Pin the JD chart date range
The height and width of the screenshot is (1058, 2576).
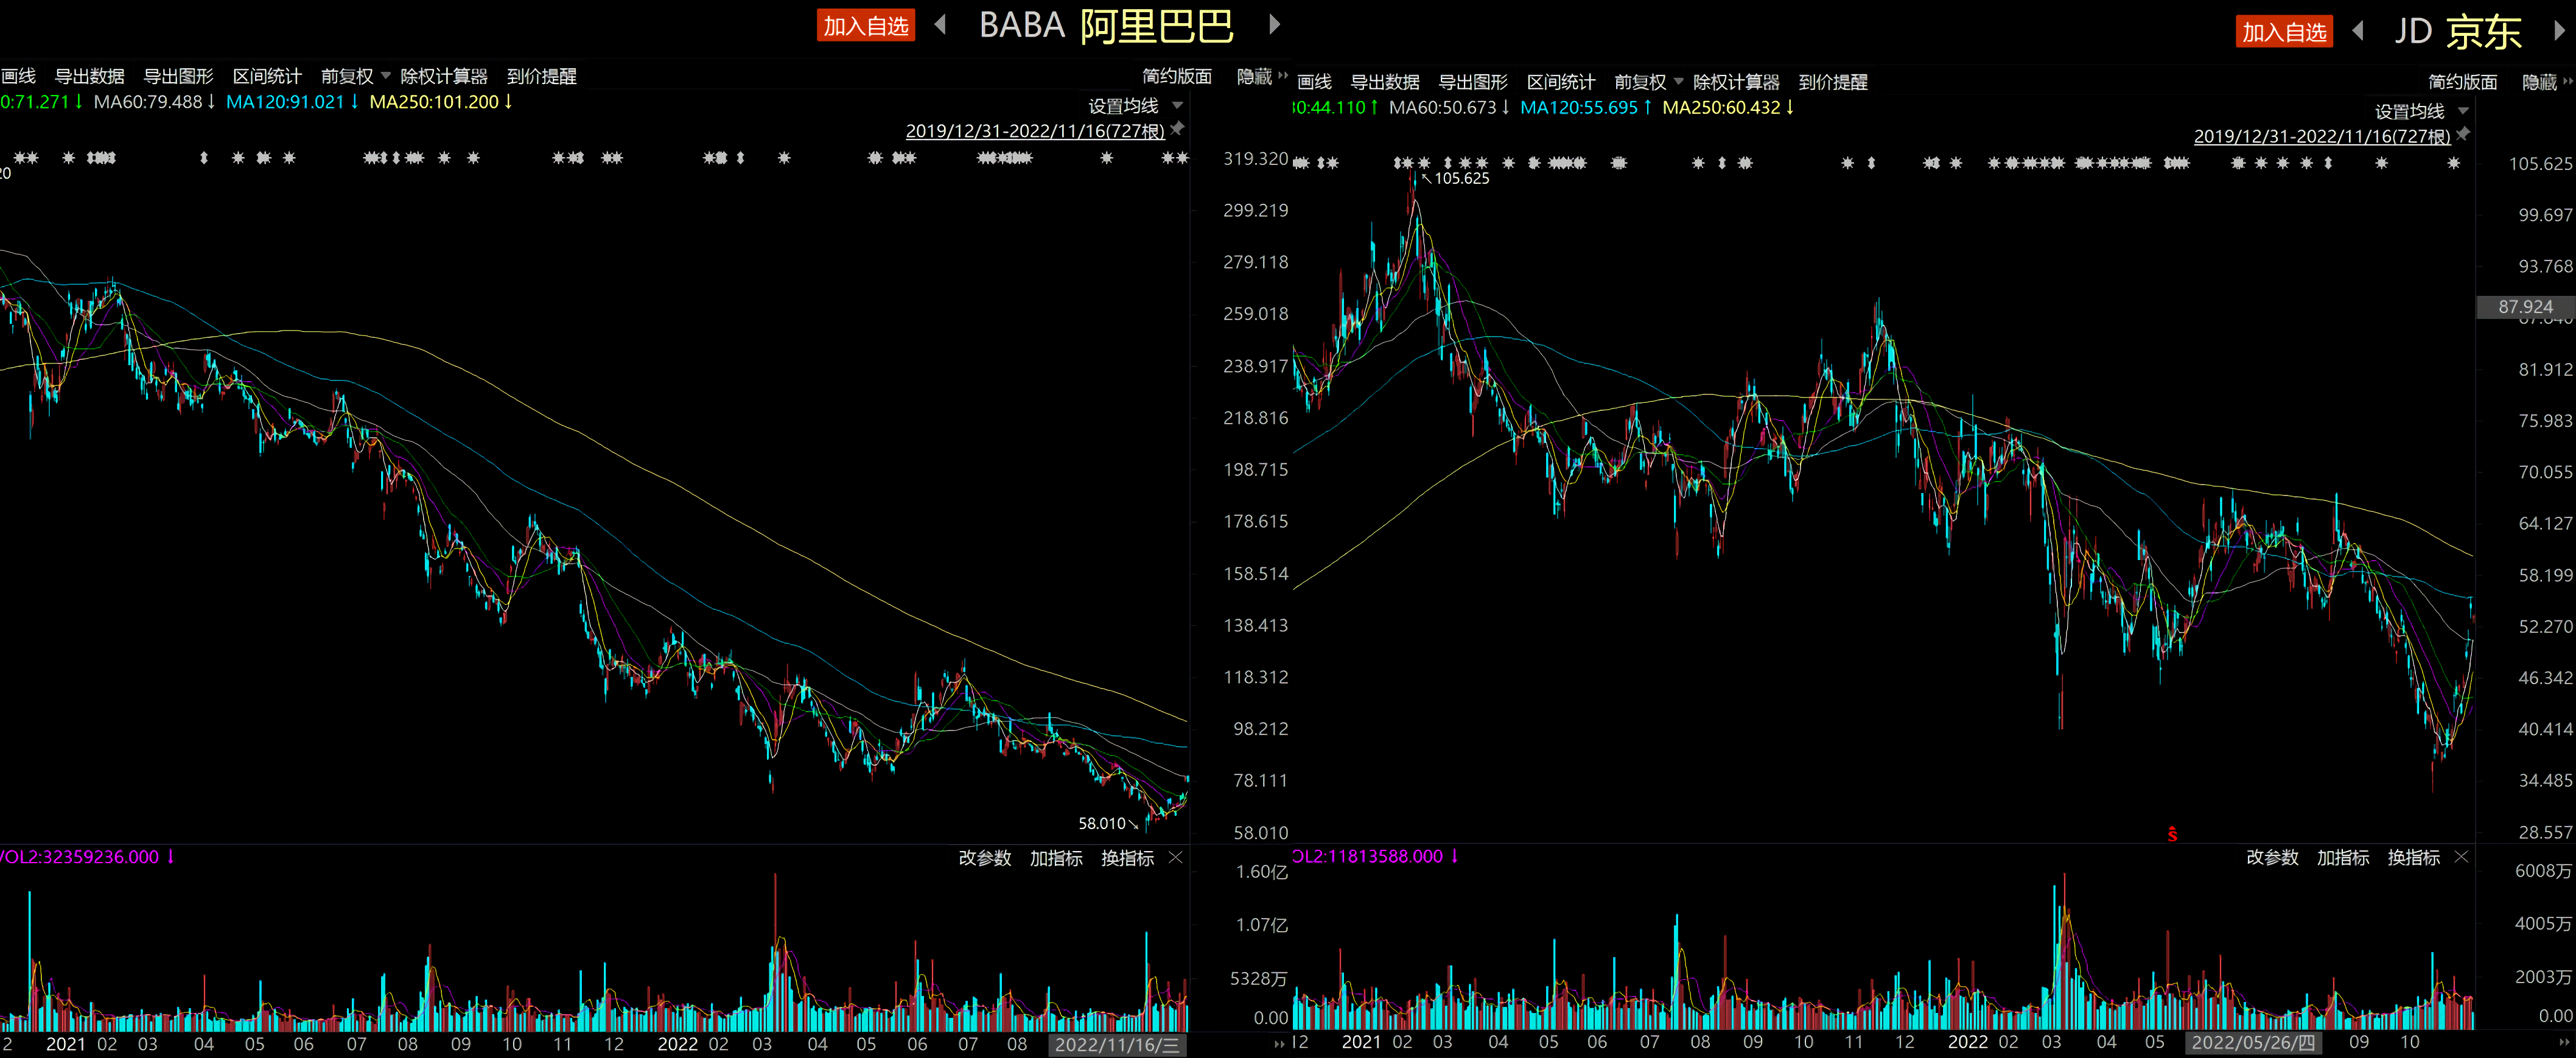[2463, 134]
